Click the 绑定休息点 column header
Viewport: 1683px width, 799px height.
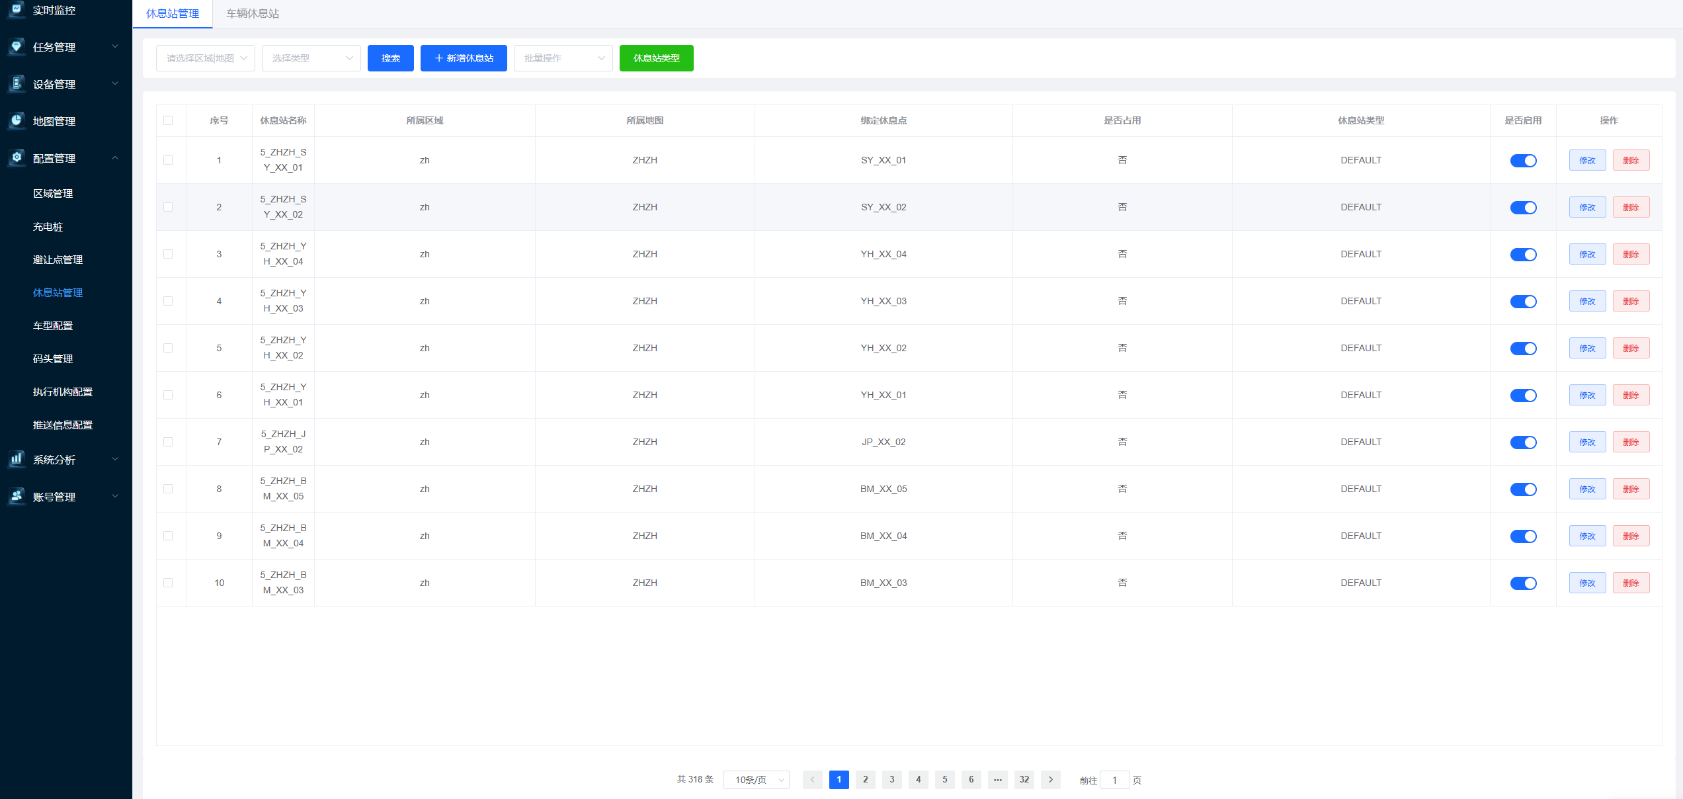883,120
